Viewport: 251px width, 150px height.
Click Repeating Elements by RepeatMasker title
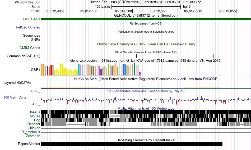point(146,140)
